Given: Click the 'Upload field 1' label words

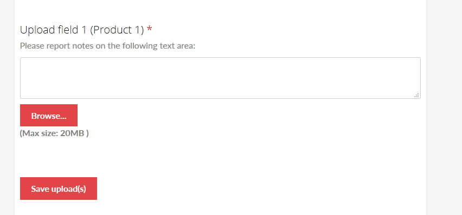Looking at the screenshot, I should pyautogui.click(x=54, y=30).
